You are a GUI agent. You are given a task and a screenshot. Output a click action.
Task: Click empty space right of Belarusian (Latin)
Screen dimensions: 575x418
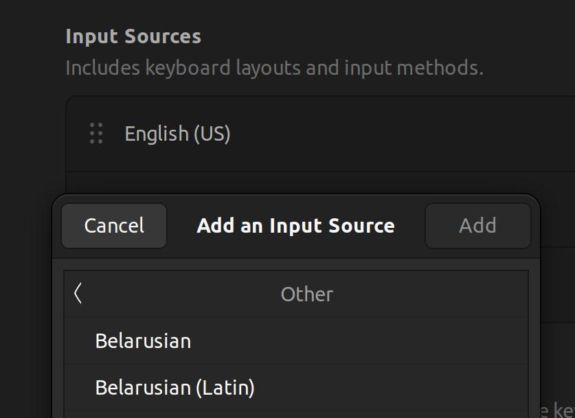coord(398,388)
